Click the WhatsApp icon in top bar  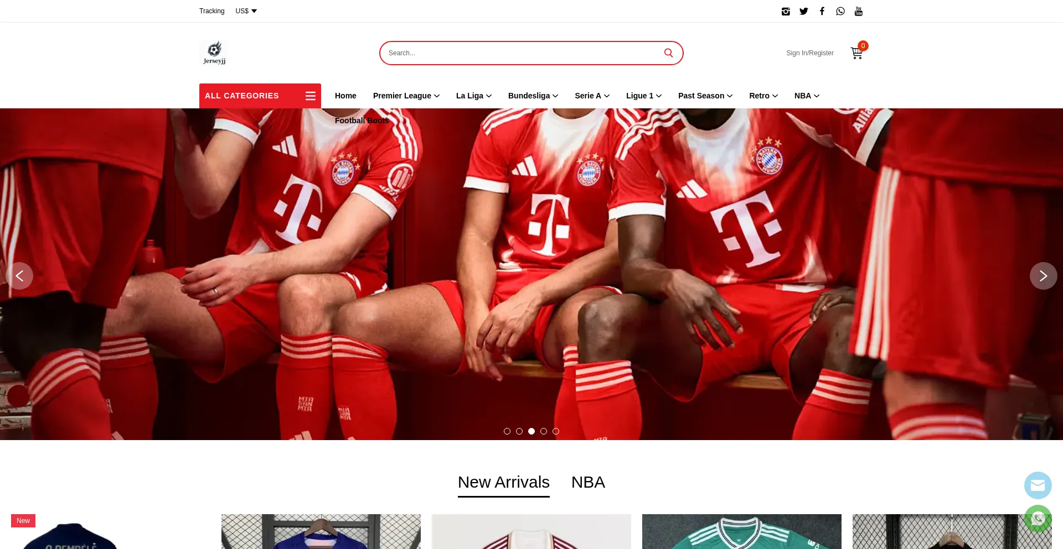pos(840,11)
